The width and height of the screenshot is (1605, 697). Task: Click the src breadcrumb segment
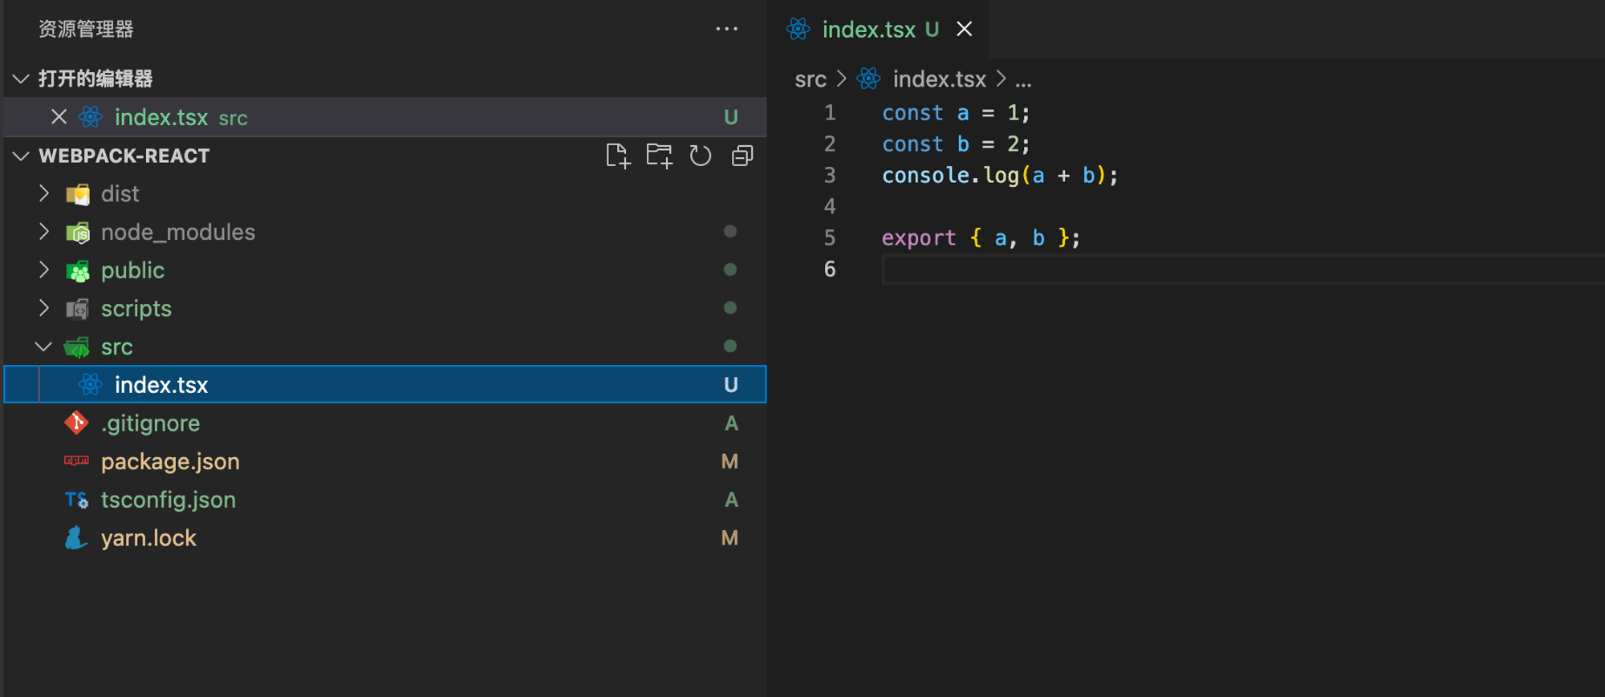811,79
